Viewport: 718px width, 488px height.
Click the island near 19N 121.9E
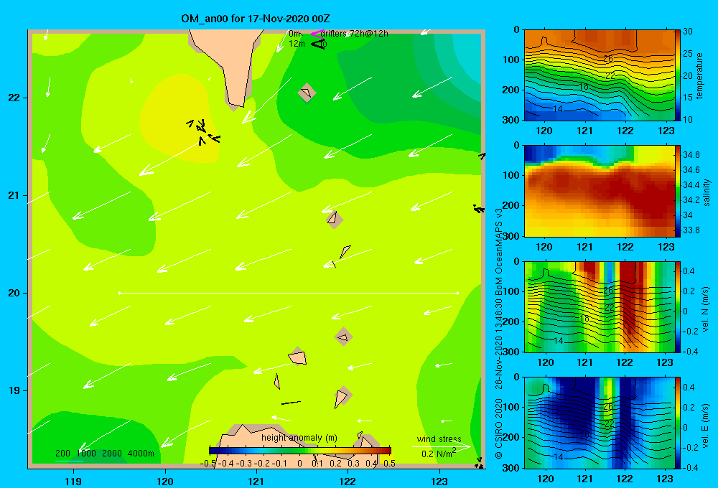tap(342, 397)
